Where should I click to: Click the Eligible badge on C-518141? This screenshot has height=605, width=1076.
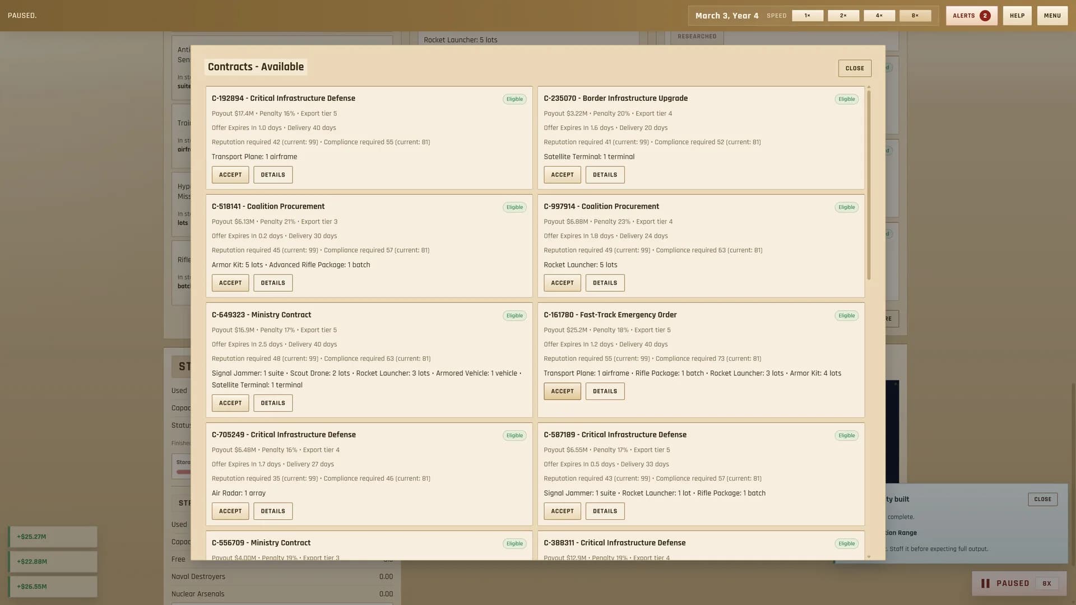pyautogui.click(x=514, y=207)
